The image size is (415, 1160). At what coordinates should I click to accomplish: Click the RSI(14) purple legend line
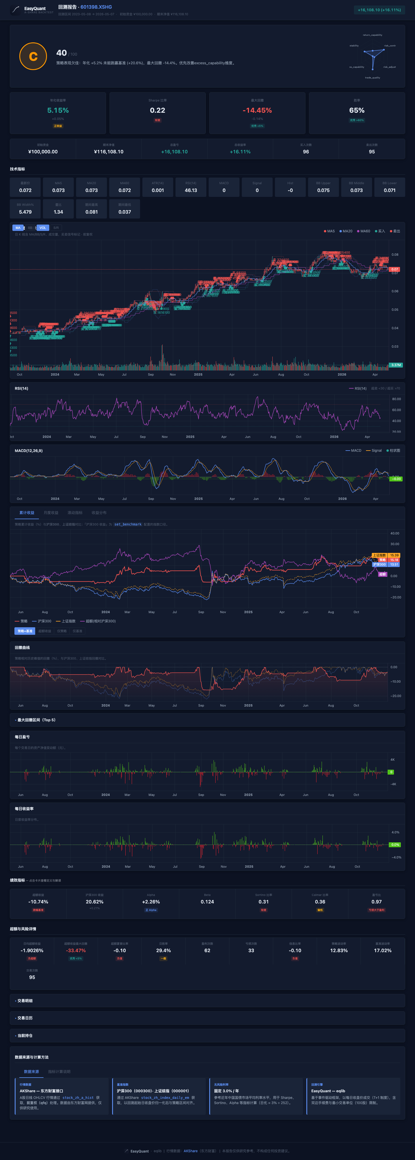pos(351,388)
